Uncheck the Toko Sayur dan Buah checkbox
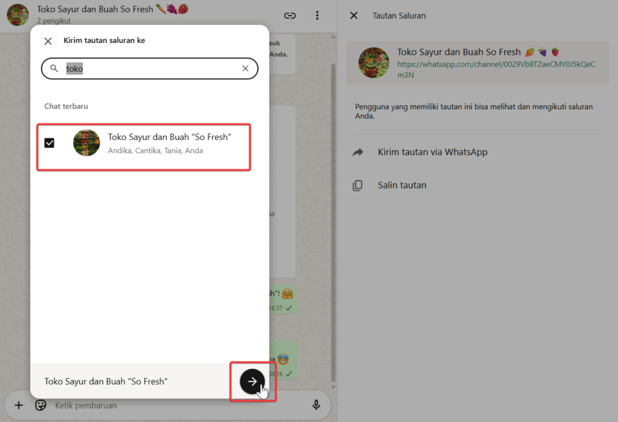This screenshot has height=422, width=618. click(49, 143)
